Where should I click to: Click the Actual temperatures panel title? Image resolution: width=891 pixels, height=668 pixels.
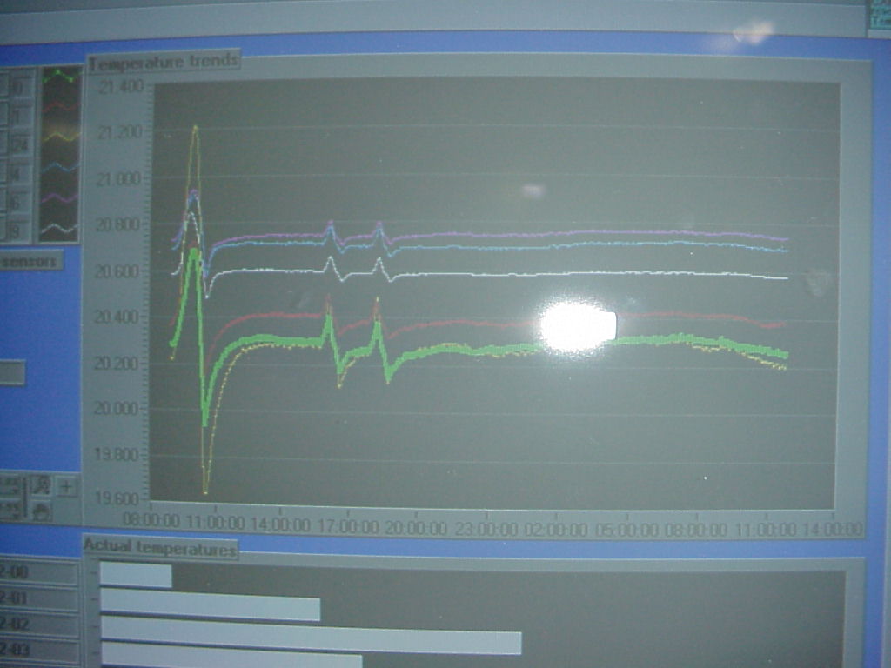click(160, 548)
